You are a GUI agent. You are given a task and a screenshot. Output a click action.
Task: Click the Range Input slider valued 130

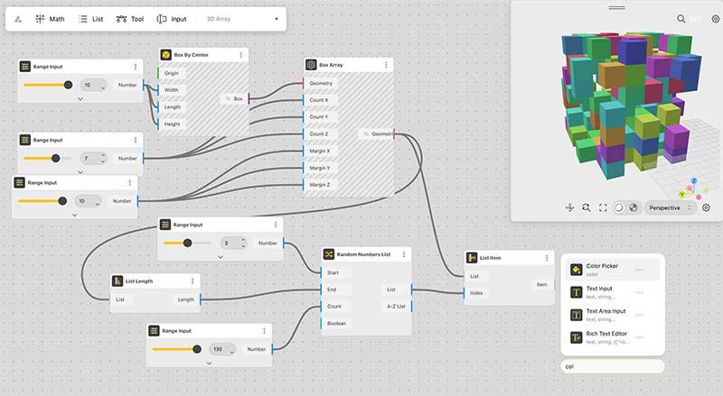click(177, 349)
